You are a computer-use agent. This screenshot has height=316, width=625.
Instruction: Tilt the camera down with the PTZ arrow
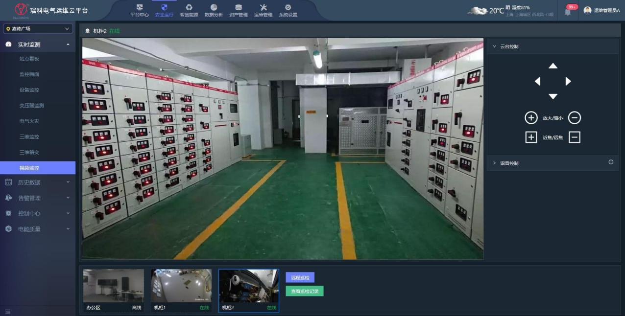pyautogui.click(x=553, y=96)
